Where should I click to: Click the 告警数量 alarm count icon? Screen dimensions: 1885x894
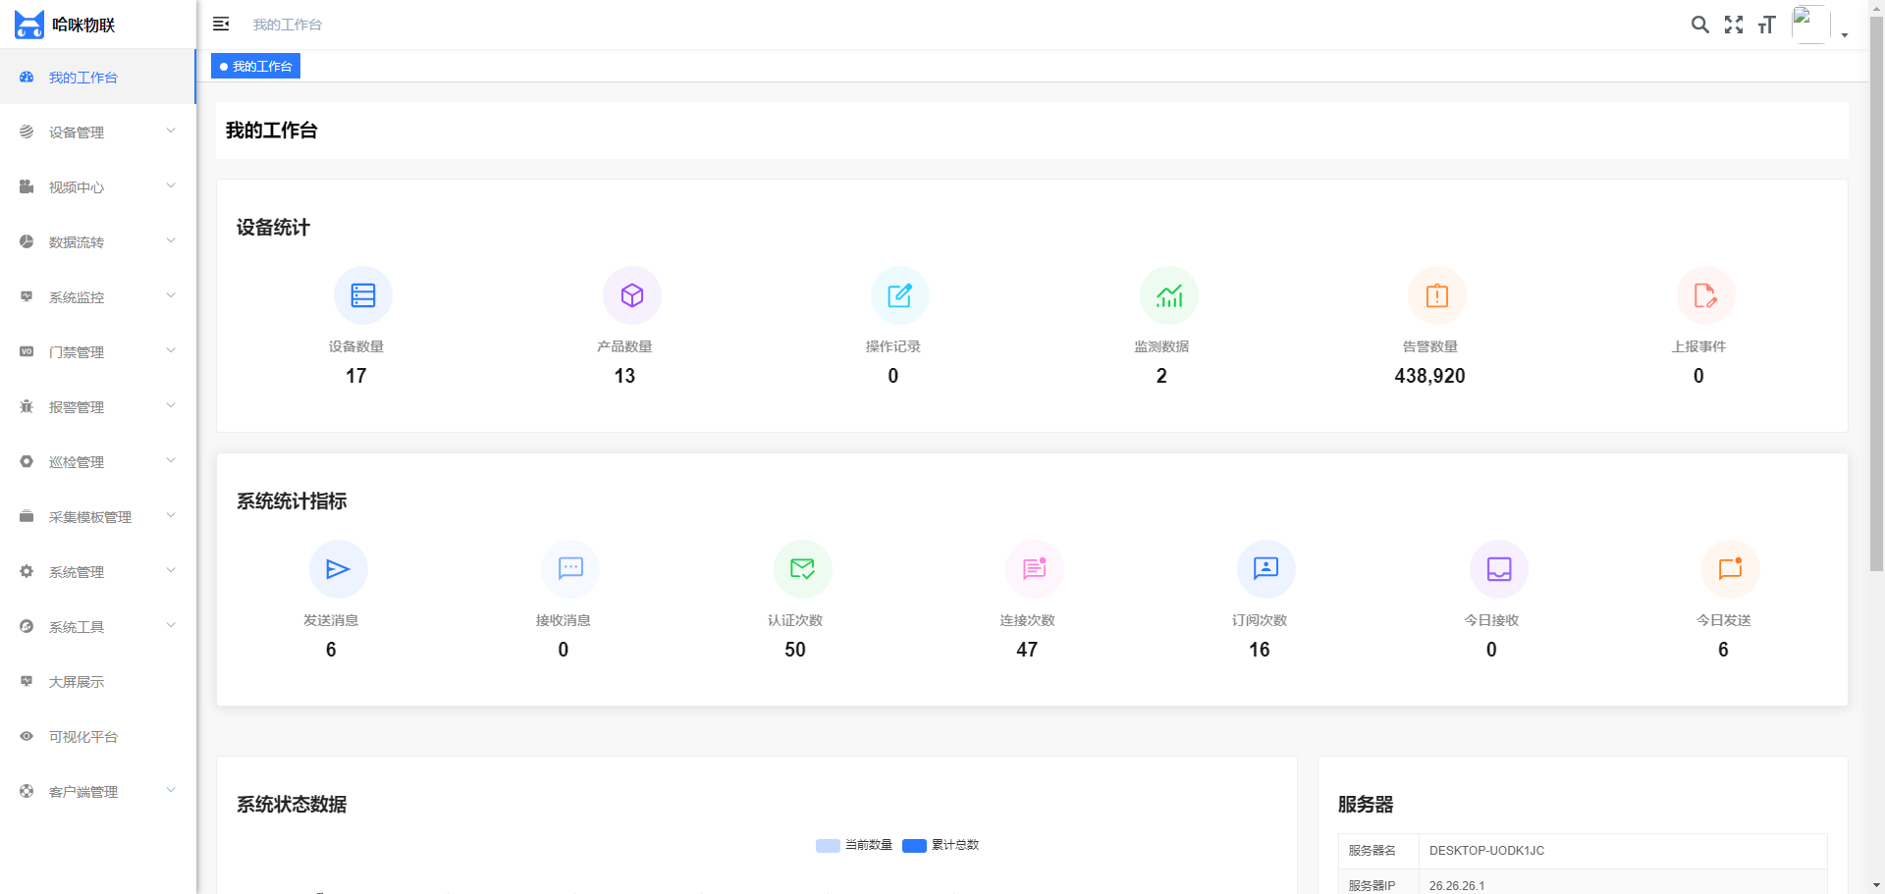point(1436,295)
